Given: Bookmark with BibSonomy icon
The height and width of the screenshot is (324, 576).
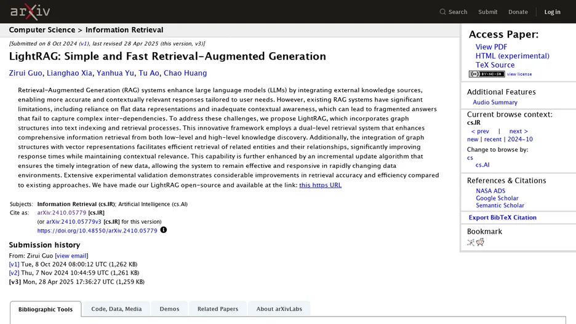Looking at the screenshot, I should pyautogui.click(x=471, y=242).
